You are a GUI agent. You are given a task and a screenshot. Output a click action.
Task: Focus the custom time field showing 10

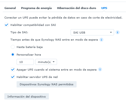25,62
